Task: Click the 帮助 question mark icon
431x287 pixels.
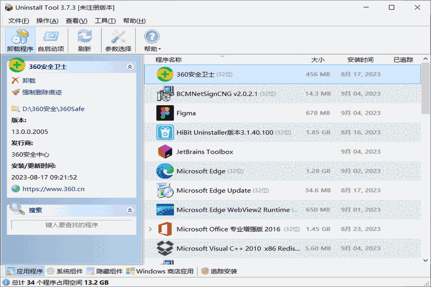Action: (152, 37)
